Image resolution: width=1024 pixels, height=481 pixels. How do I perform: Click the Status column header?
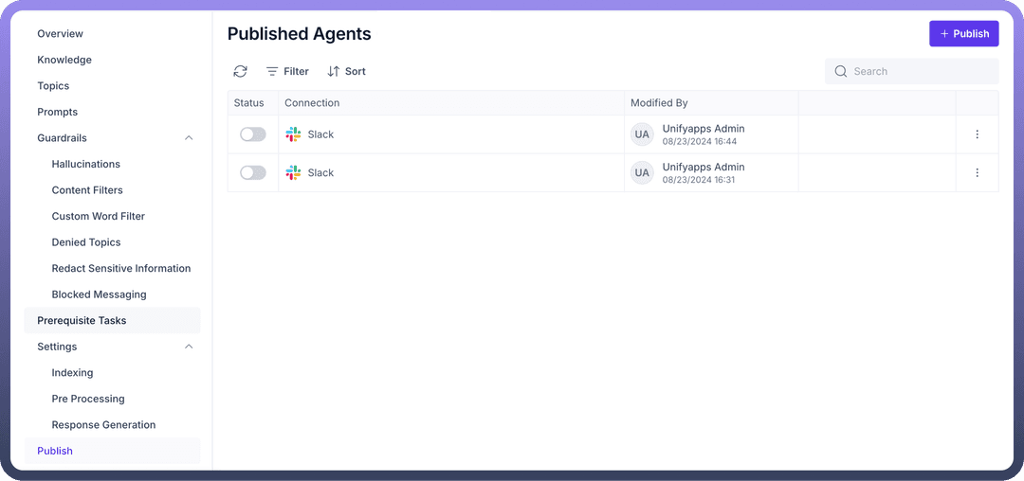pyautogui.click(x=249, y=102)
